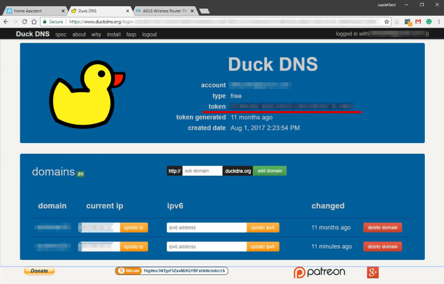Click the created date Aug 1, 2017 text
444x284 pixels.
coord(265,128)
